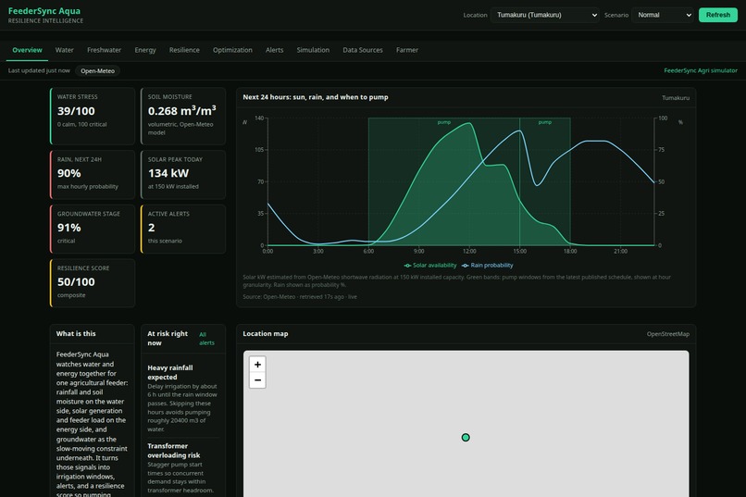Zoom out on the location map

(257, 380)
